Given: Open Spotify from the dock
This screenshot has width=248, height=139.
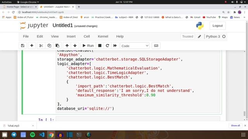Looking at the screenshot, I should tap(33, 135).
